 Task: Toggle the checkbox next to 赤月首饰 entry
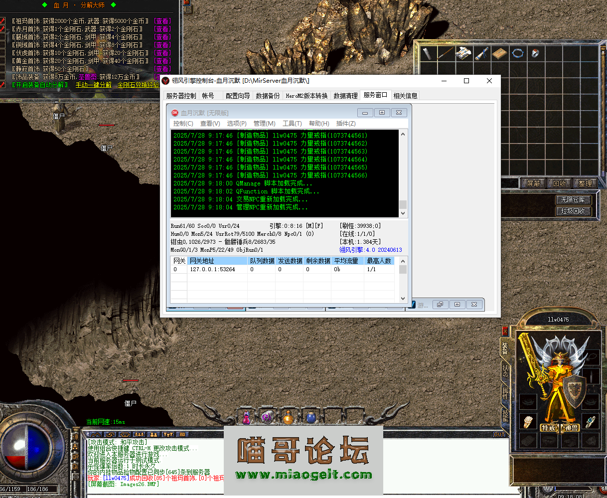tap(3, 28)
